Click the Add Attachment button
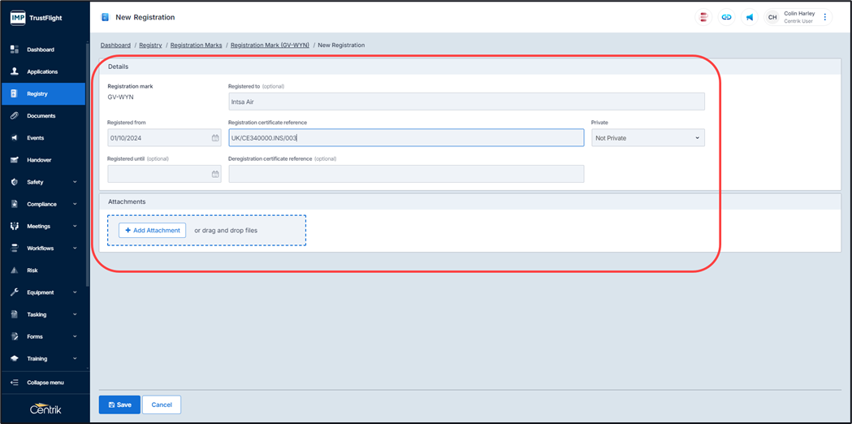 [153, 231]
